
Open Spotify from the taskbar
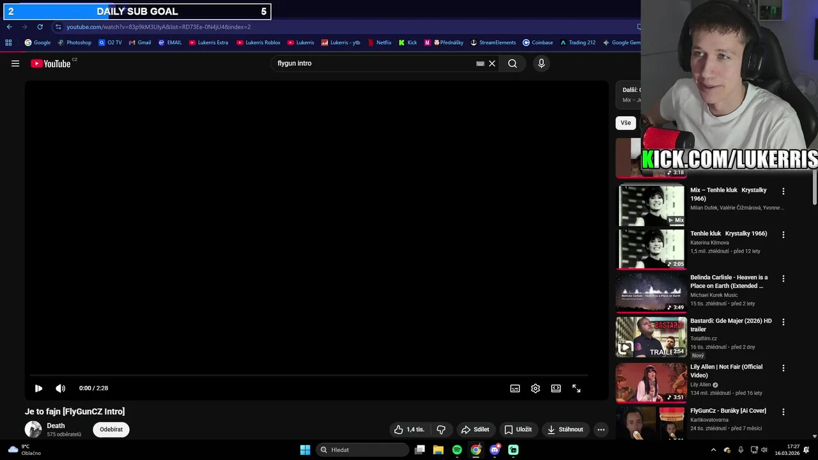coord(457,450)
